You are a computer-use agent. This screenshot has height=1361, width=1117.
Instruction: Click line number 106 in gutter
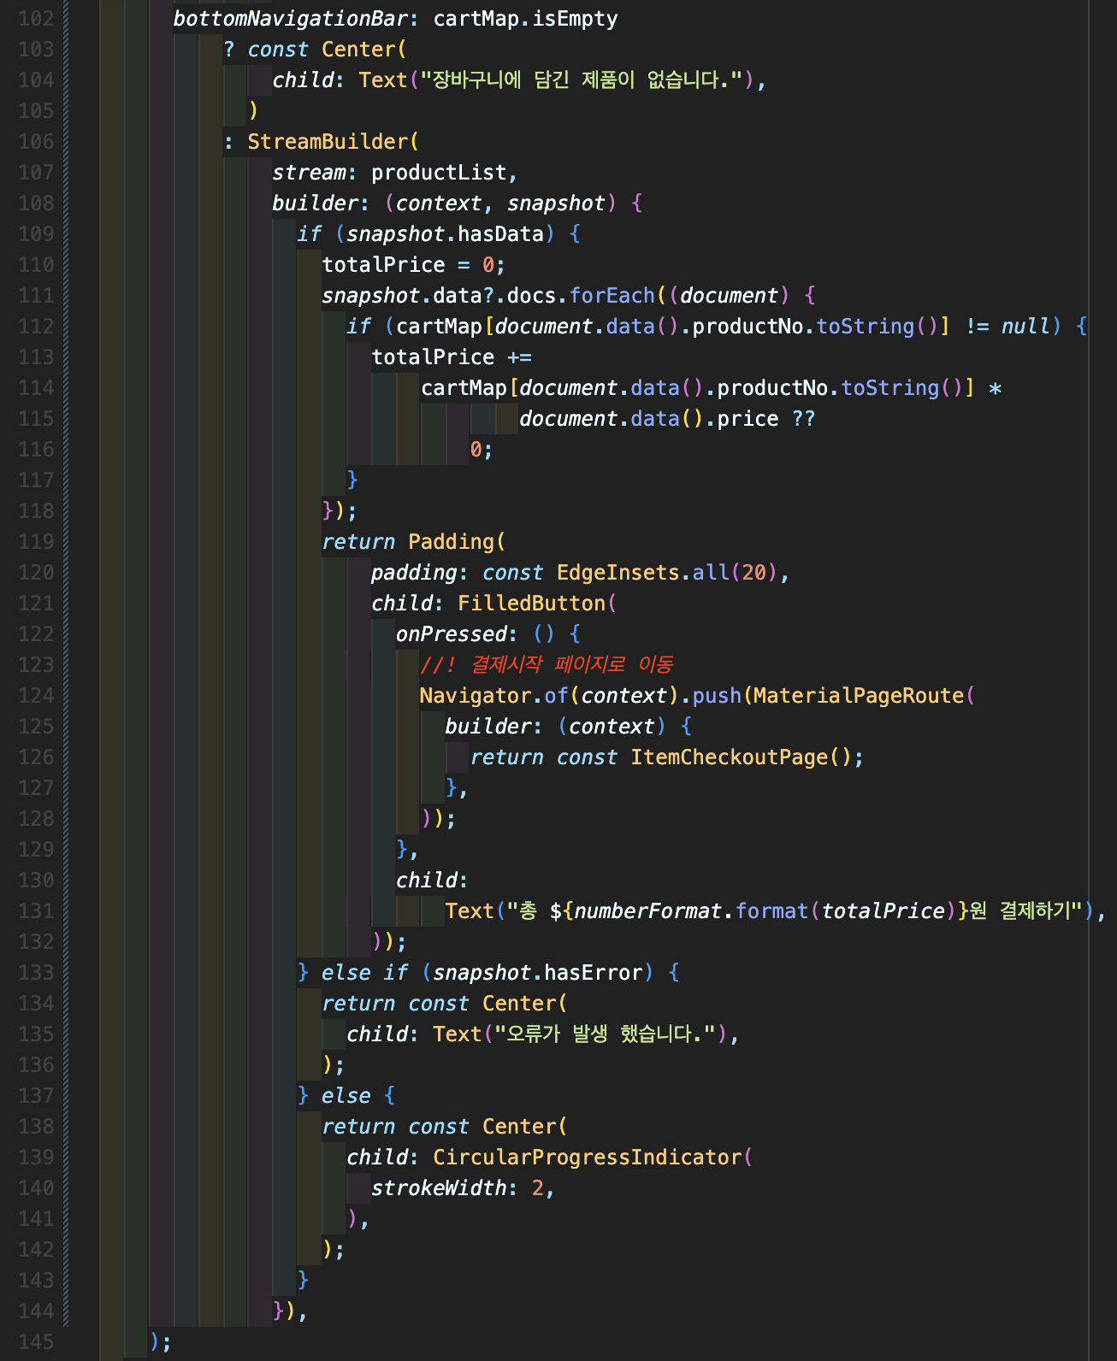tap(36, 142)
